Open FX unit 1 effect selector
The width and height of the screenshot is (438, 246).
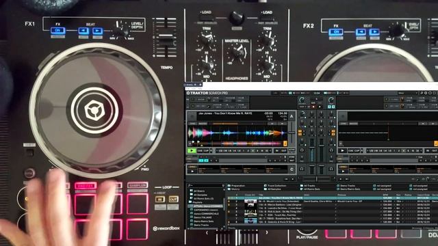201,99
